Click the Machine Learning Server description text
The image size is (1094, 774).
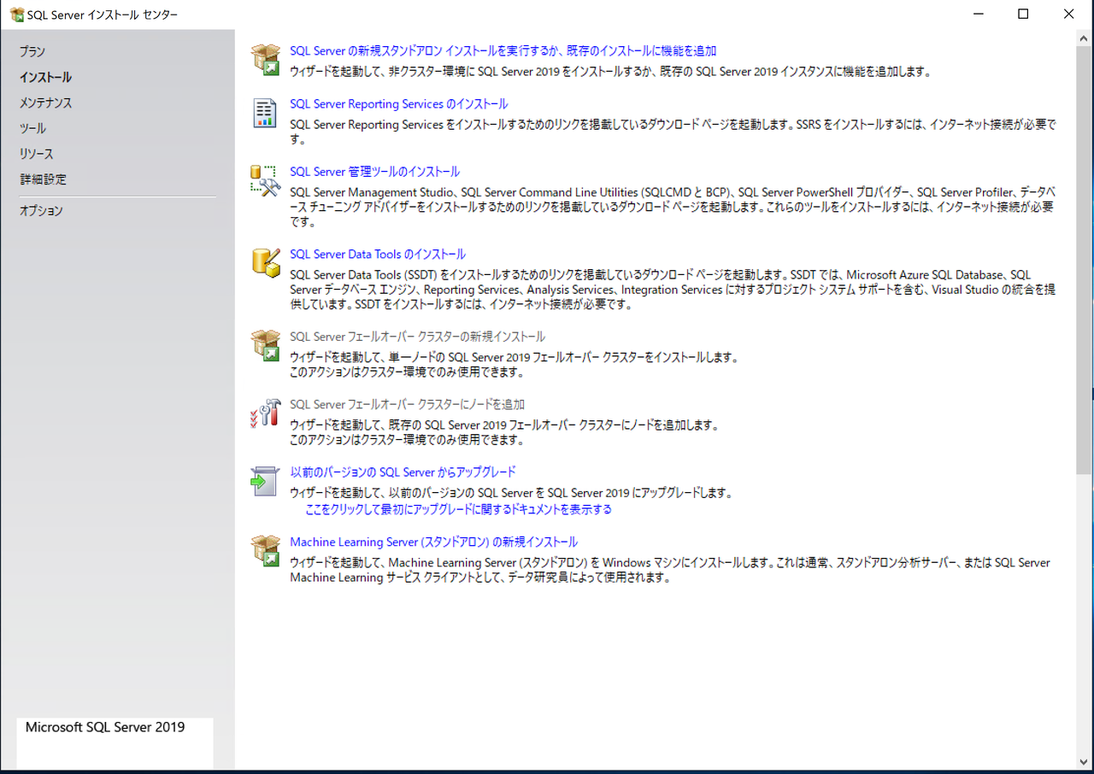pos(670,571)
